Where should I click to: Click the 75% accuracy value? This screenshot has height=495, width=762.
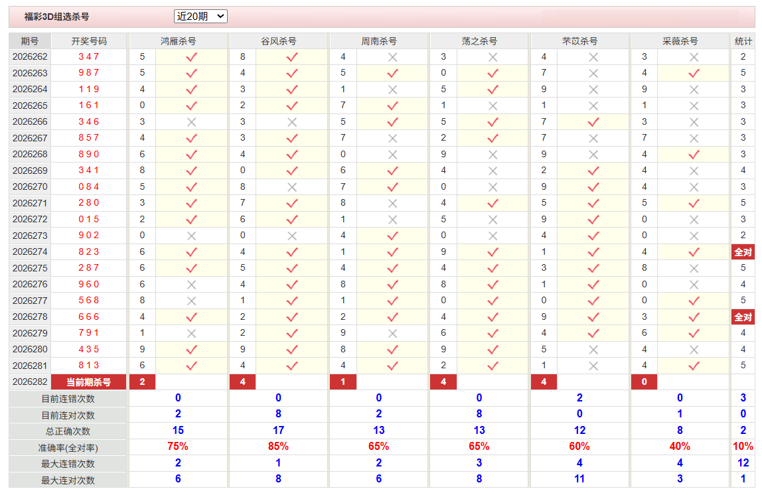tap(178, 447)
